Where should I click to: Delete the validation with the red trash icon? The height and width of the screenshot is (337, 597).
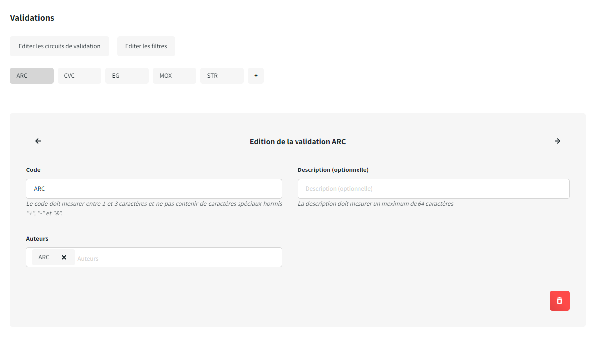click(x=559, y=301)
